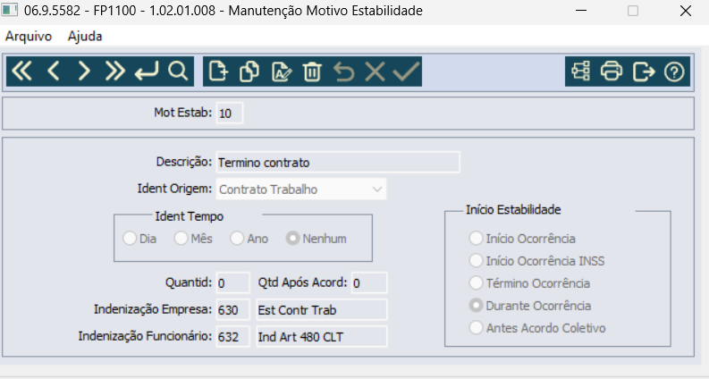Click the Descrição text field
The height and width of the screenshot is (379, 709).
click(338, 162)
